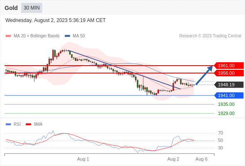
Task: Click the 'MA 50' legend label
Action: [79, 36]
